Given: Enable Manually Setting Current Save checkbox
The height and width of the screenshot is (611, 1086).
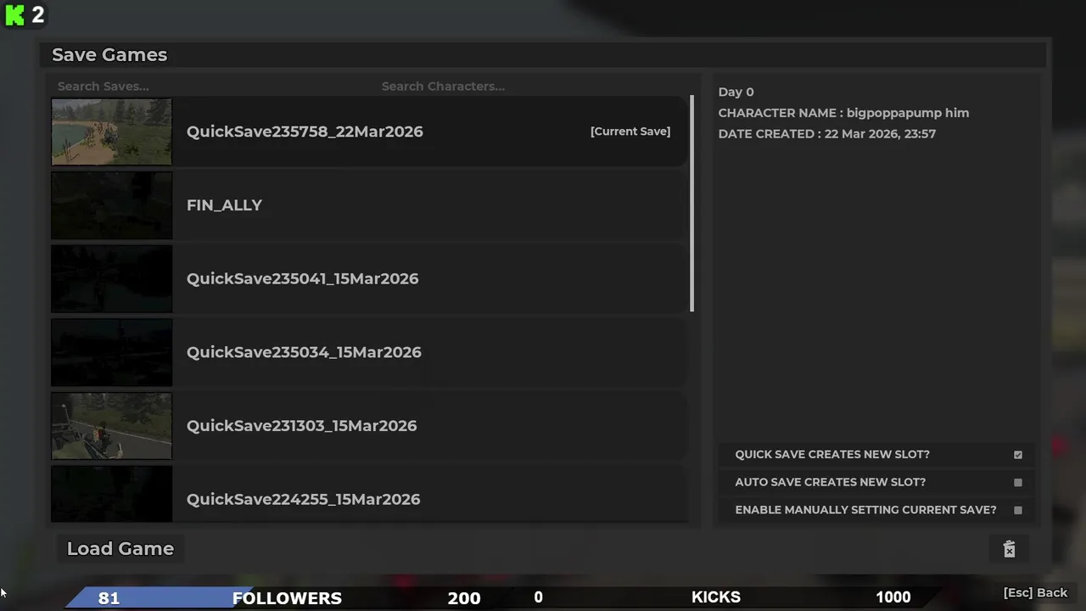Looking at the screenshot, I should 1017,510.
